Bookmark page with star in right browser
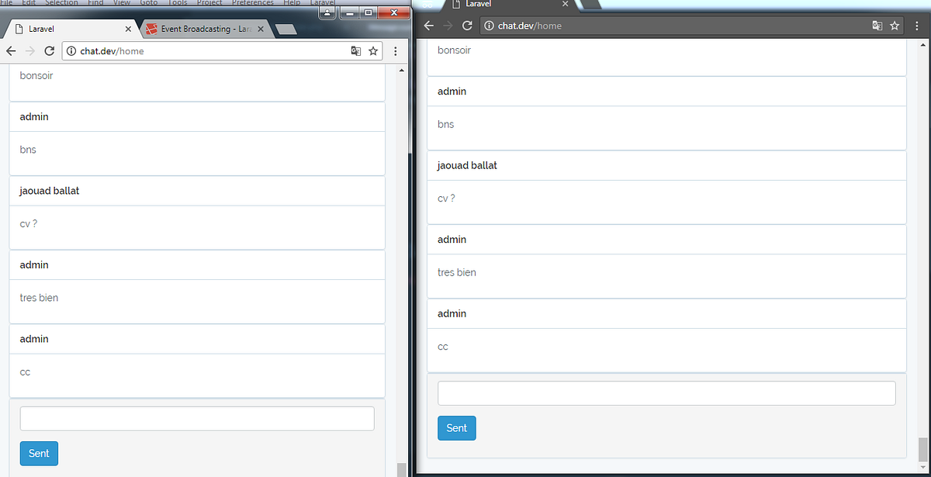The width and height of the screenshot is (931, 477). click(895, 26)
